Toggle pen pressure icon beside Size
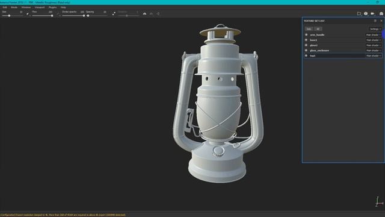385x217 pixels. pos(28,14)
